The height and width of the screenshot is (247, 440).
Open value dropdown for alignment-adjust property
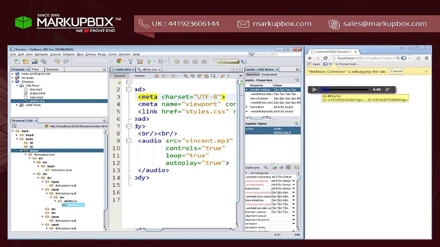[293, 216]
